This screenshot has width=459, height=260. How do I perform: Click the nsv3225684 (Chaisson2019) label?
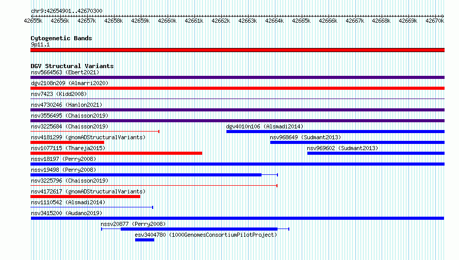coord(70,126)
